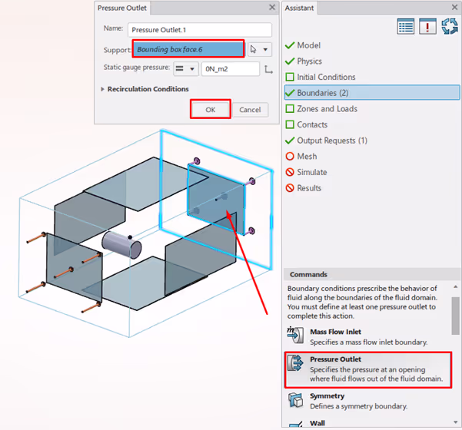The width and height of the screenshot is (462, 430).
Task: Click the Assistant panel tab
Action: coord(299,8)
